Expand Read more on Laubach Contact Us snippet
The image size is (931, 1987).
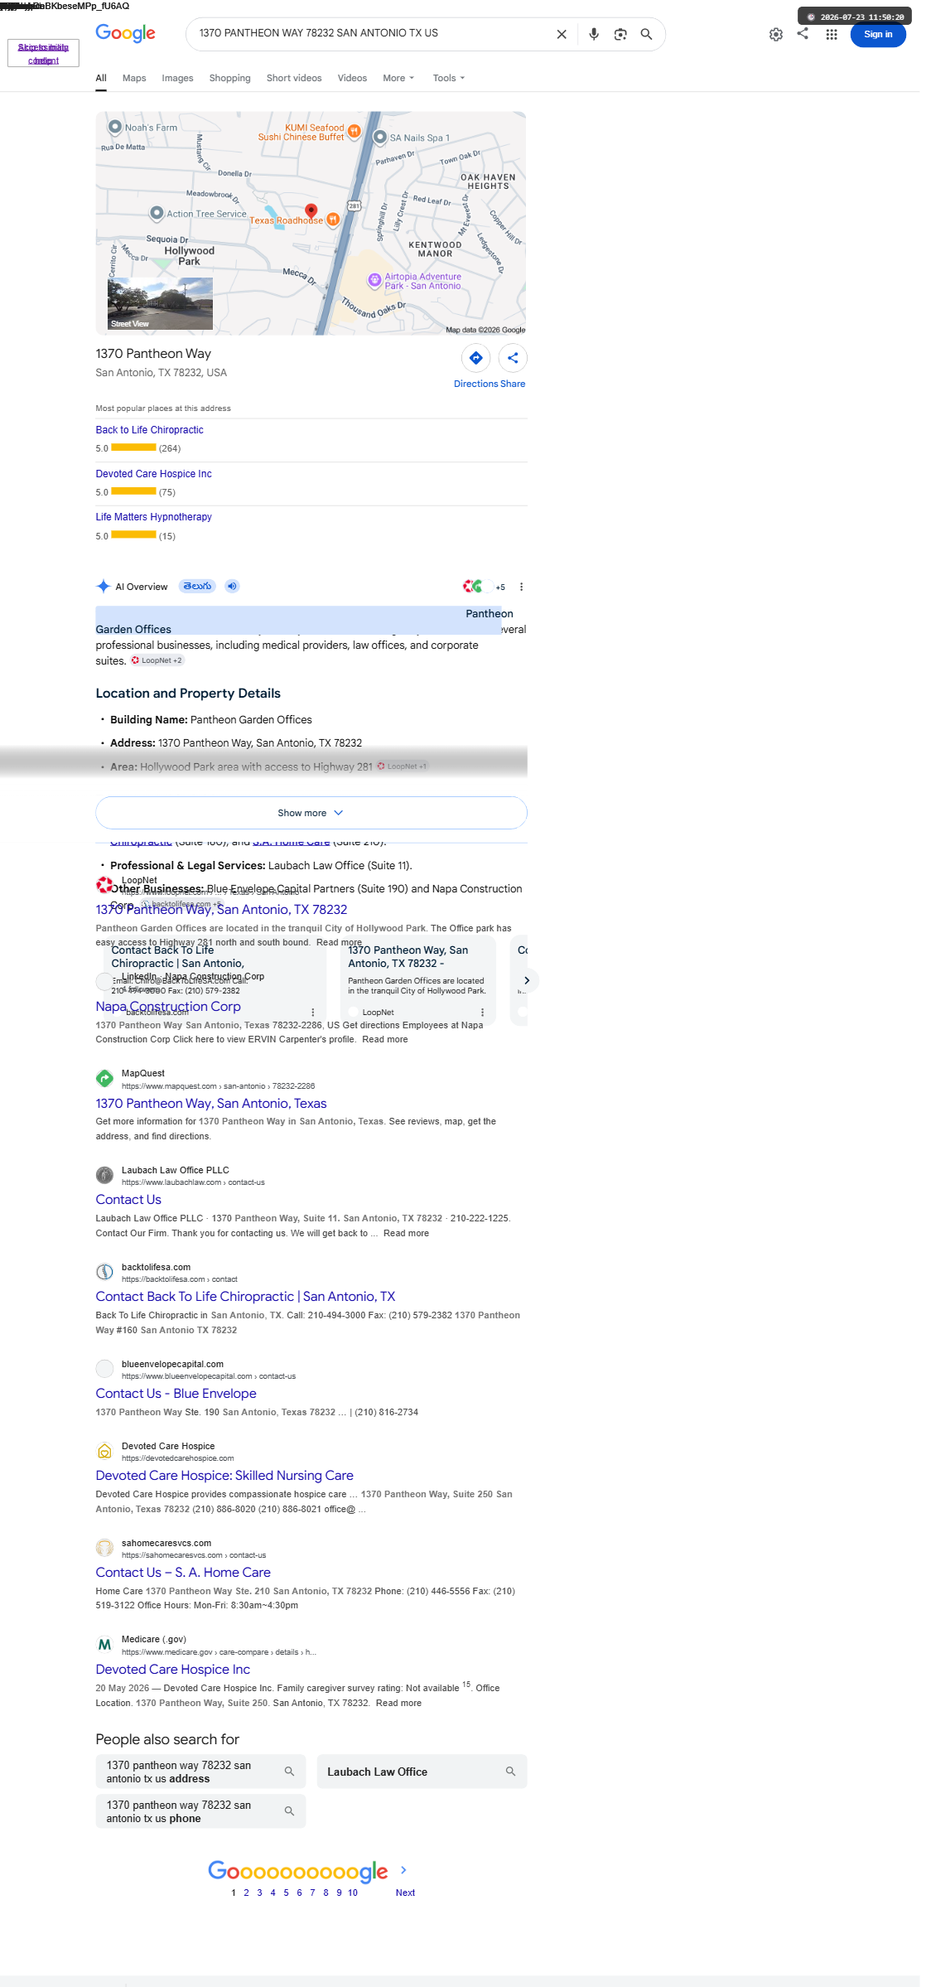[406, 1233]
